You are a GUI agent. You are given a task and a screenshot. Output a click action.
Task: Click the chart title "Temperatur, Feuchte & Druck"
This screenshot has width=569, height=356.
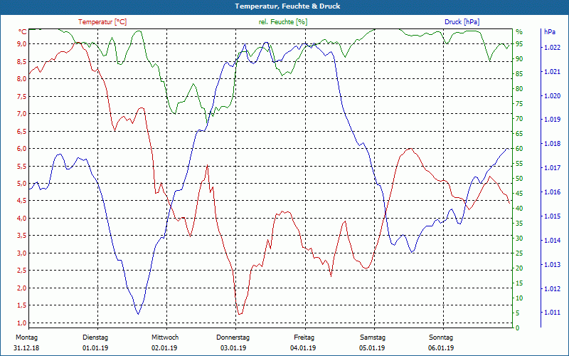point(287,6)
